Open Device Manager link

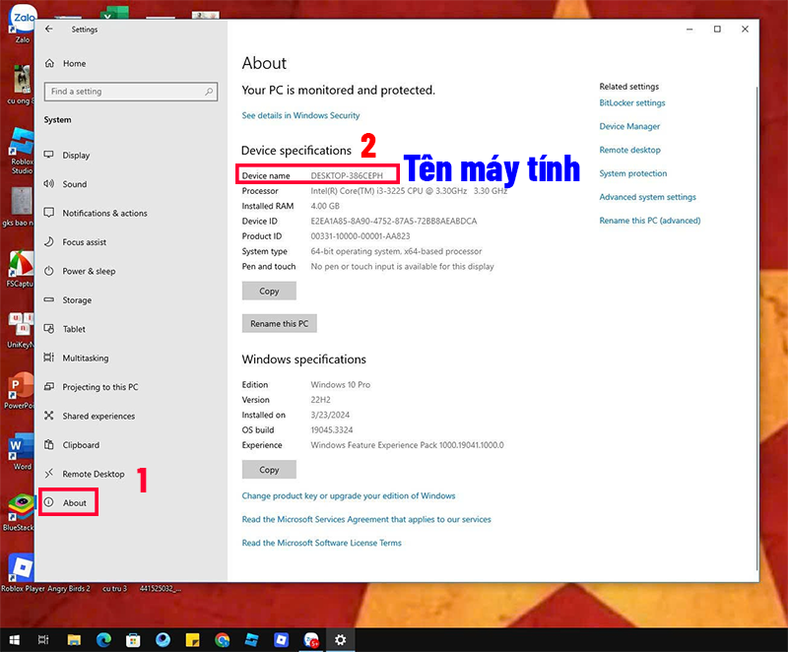[x=629, y=127]
